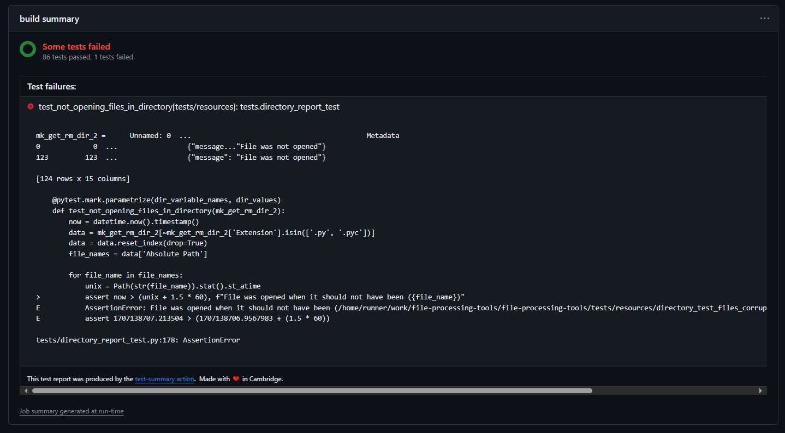Click the green build status circle
This screenshot has width=785, height=433.
[x=27, y=49]
